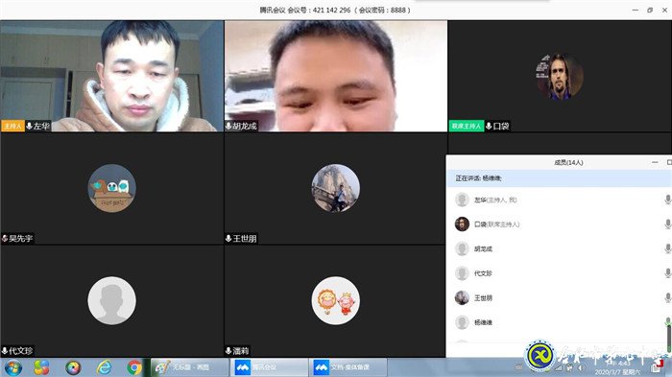Click 代文珍's default grey avatar
Viewport: 672px width, 377px height.
point(112,301)
